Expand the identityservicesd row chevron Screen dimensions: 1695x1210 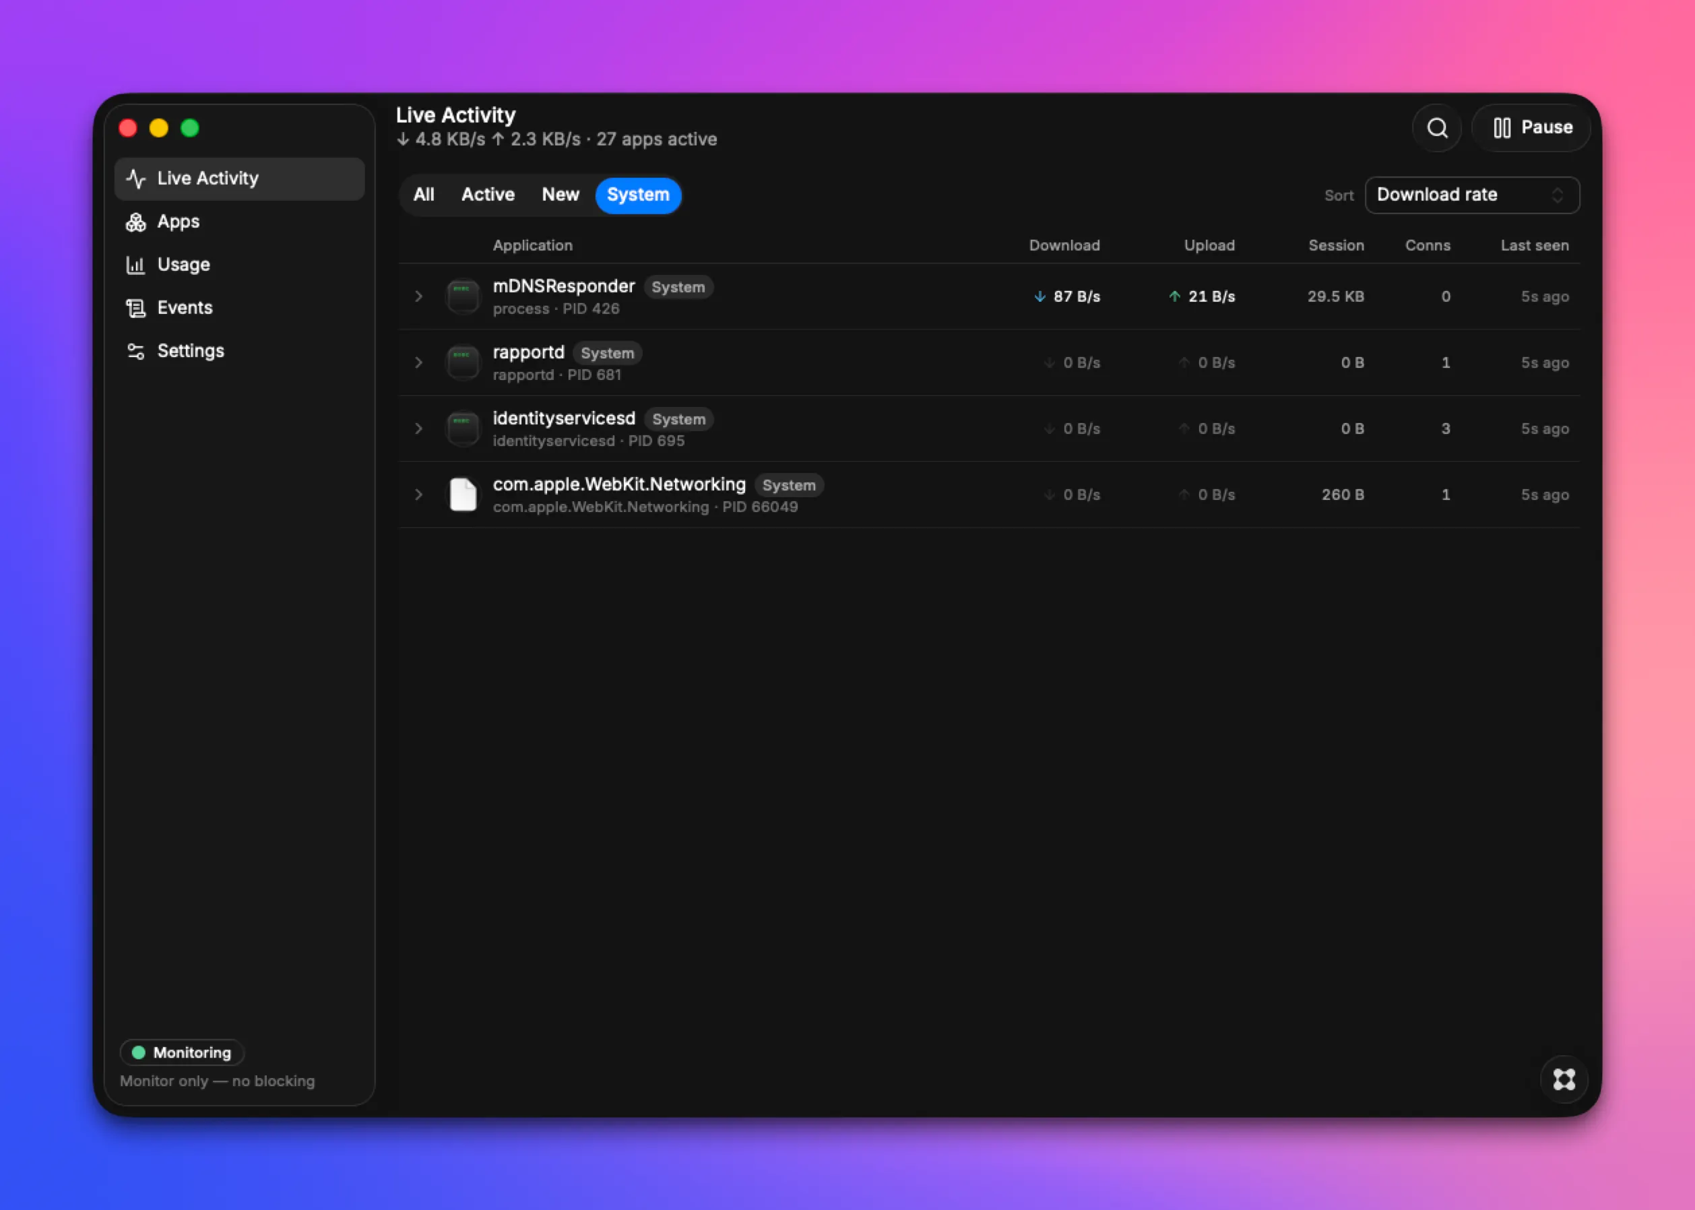click(x=419, y=429)
